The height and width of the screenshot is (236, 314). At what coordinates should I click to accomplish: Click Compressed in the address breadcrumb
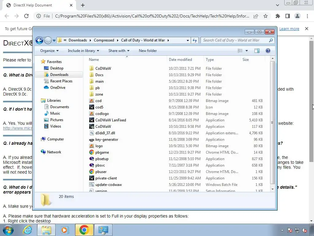104,40
